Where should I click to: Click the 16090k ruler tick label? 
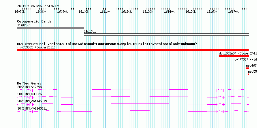pyautogui.click(x=62, y=12)
